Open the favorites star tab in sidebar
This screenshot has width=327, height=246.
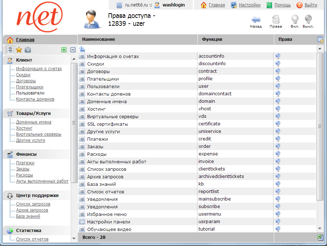[x=19, y=50]
